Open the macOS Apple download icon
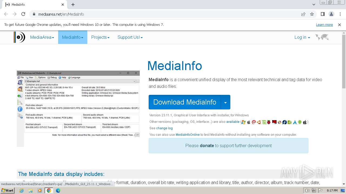The width and height of the screenshot is (346, 194). [x=249, y=122]
